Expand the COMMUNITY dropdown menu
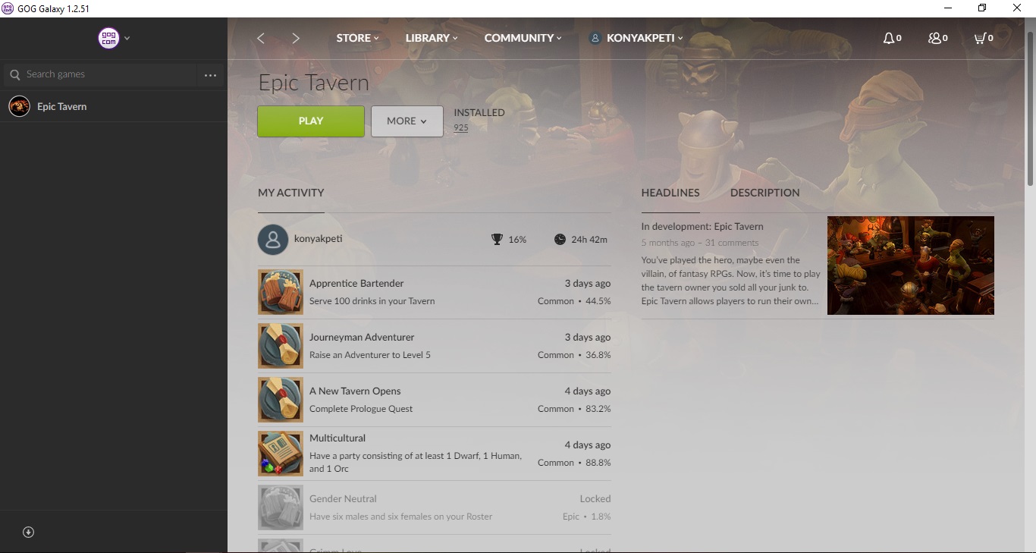The height and width of the screenshot is (553, 1036). point(523,38)
